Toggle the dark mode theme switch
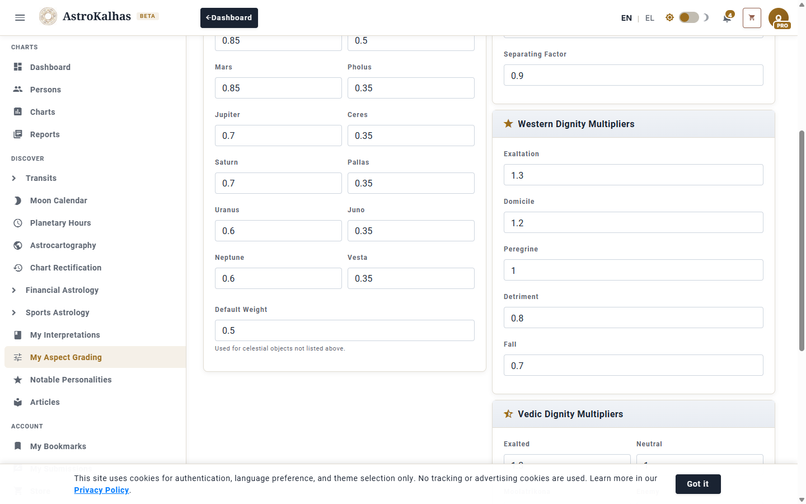This screenshot has width=806, height=504. tap(688, 17)
